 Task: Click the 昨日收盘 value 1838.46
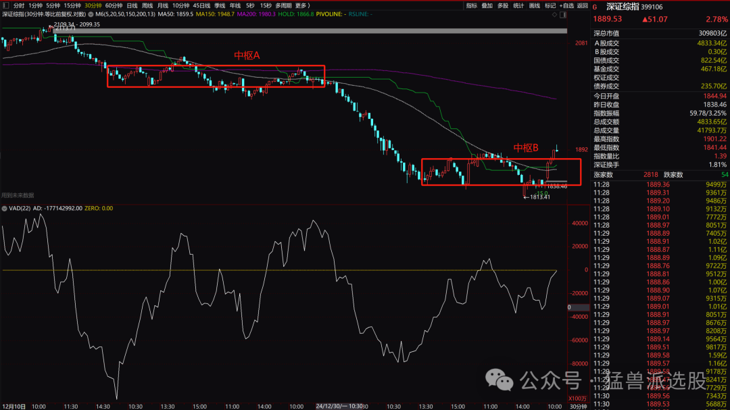[x=714, y=105]
